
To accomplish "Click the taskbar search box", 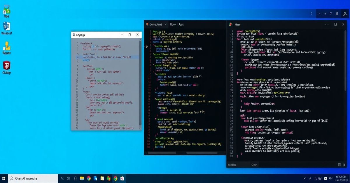I will (x=32, y=178).
